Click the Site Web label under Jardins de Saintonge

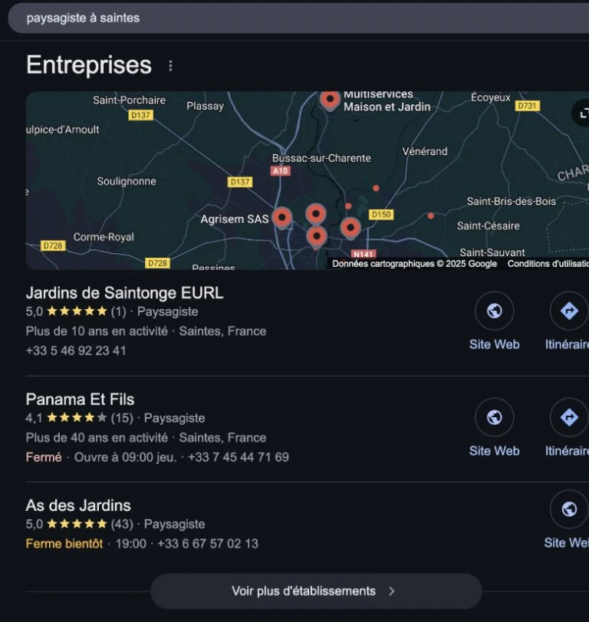tap(494, 344)
